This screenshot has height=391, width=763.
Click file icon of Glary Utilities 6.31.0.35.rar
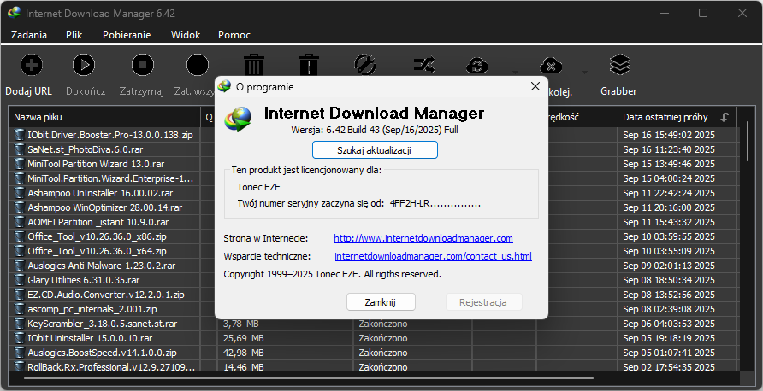pyautogui.click(x=19, y=280)
